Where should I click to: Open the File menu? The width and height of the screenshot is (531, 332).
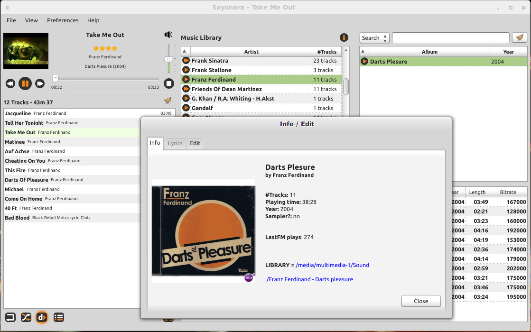(11, 20)
